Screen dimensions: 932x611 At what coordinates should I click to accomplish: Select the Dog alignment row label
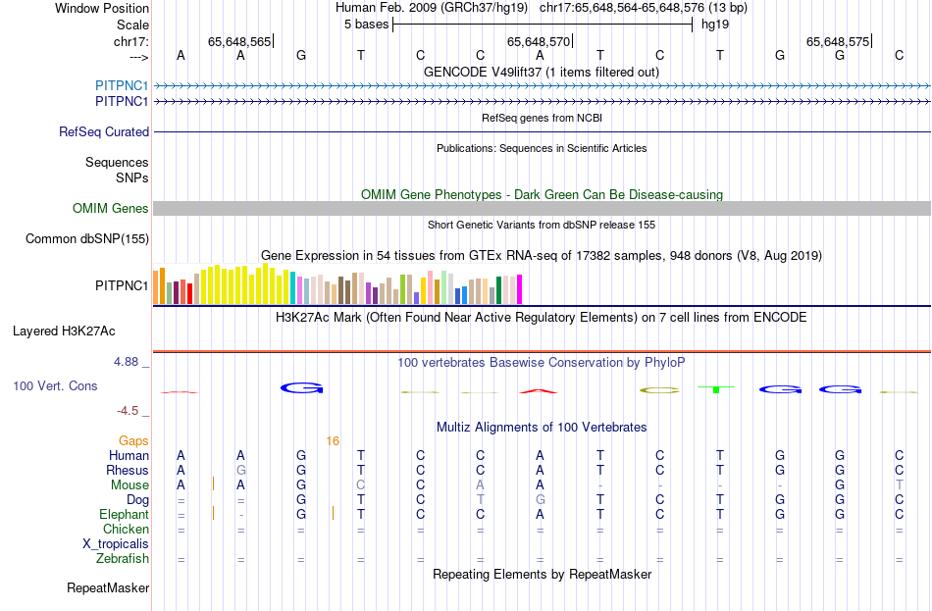[x=137, y=500]
